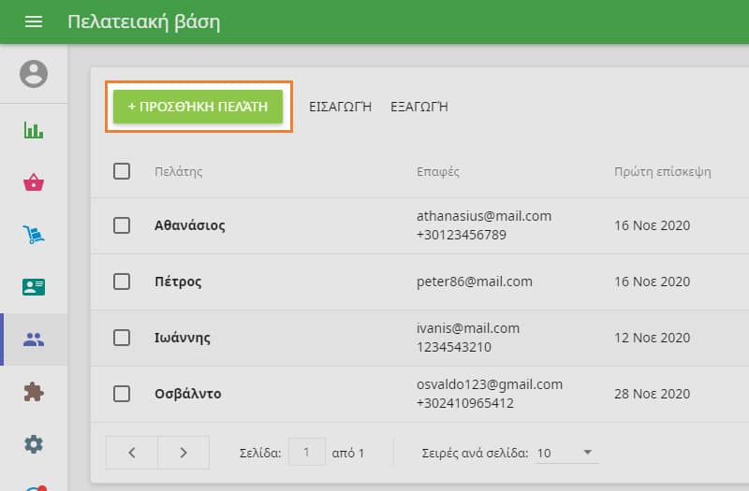Click Πέτρος first visit date 16 Νοε 2020
Screen dimensions: 749x491
click(x=652, y=282)
